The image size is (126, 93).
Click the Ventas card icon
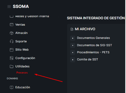[x=12, y=25]
